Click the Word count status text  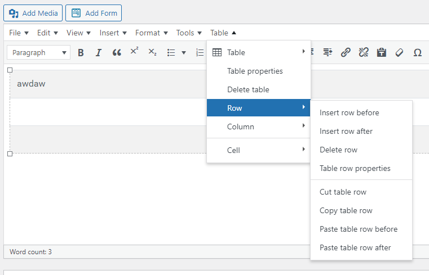pyautogui.click(x=30, y=251)
